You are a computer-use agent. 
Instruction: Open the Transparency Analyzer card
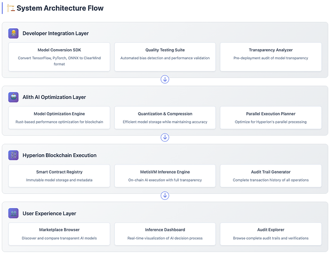[x=271, y=57]
